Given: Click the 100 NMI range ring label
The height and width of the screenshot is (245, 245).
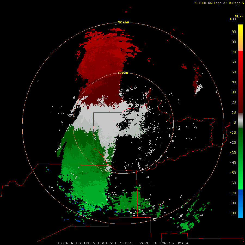Looking at the screenshot, I should click(x=123, y=22).
